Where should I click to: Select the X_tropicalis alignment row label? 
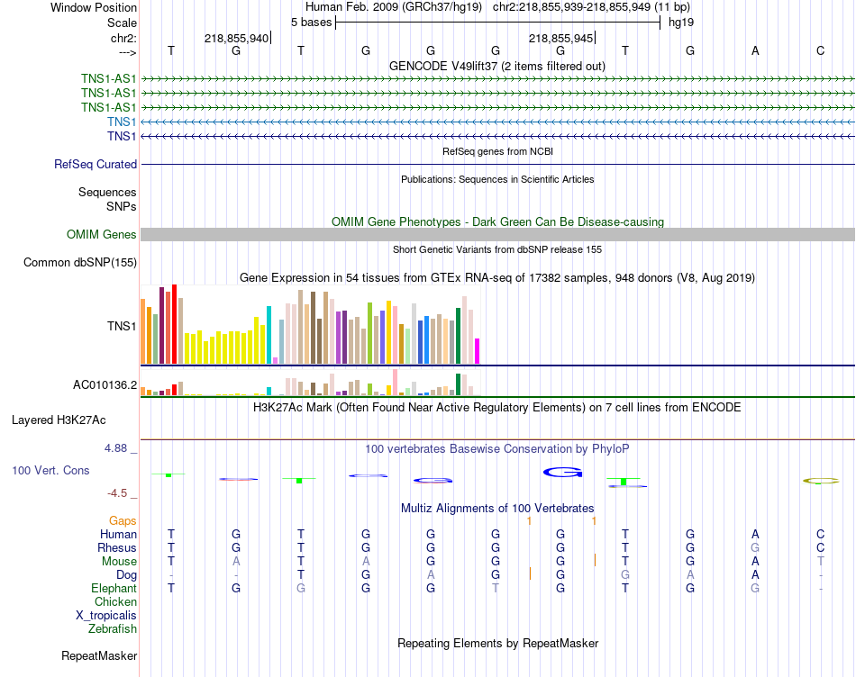click(106, 616)
